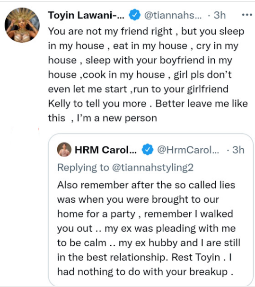
Task: Click the main tweet text 'You are not my friend'
Action: point(110,31)
